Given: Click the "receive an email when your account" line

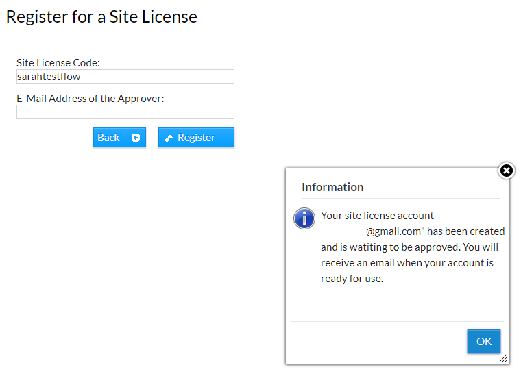Looking at the screenshot, I should [x=407, y=263].
